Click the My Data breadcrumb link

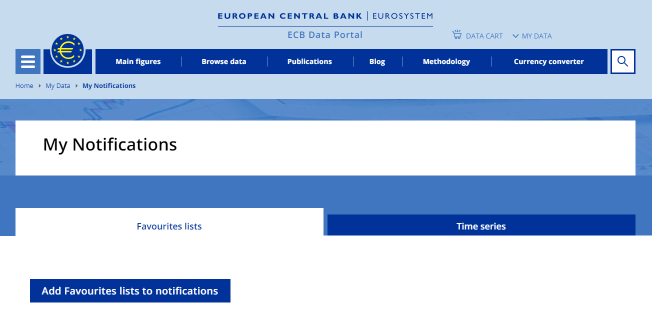pos(57,85)
